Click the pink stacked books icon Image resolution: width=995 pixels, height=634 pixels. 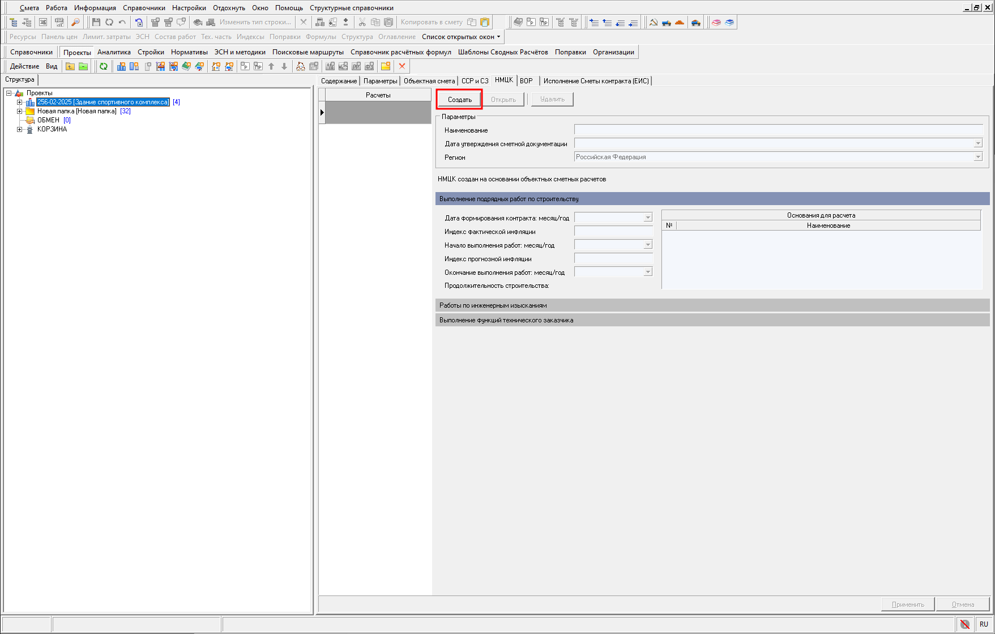tap(716, 22)
